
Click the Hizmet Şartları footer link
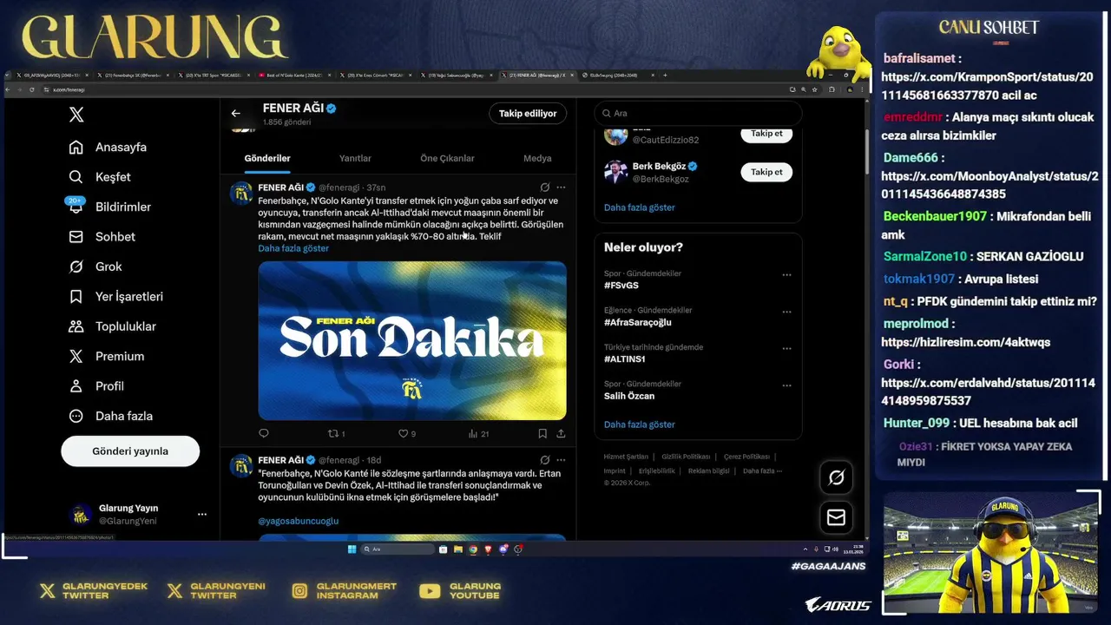point(626,457)
